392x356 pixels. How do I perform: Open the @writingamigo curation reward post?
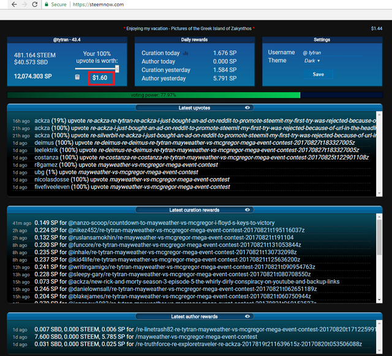[x=192, y=267]
